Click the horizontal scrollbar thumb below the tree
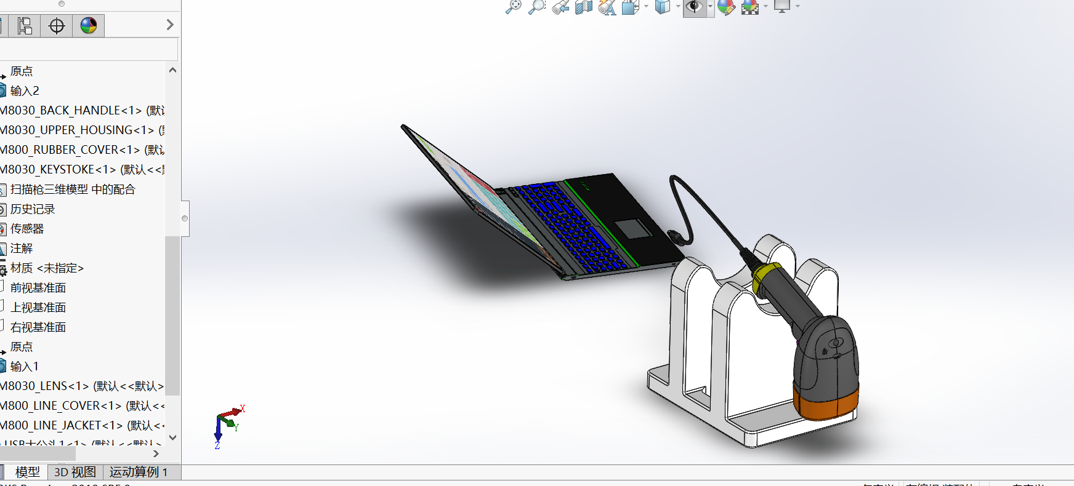This screenshot has height=486, width=1074. (x=38, y=453)
